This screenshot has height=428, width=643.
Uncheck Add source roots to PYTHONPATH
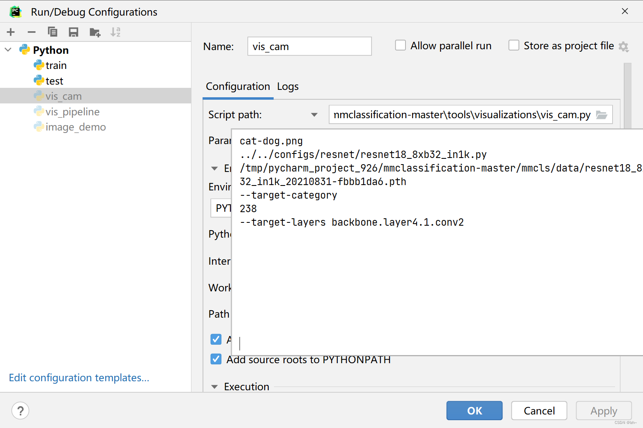point(216,359)
